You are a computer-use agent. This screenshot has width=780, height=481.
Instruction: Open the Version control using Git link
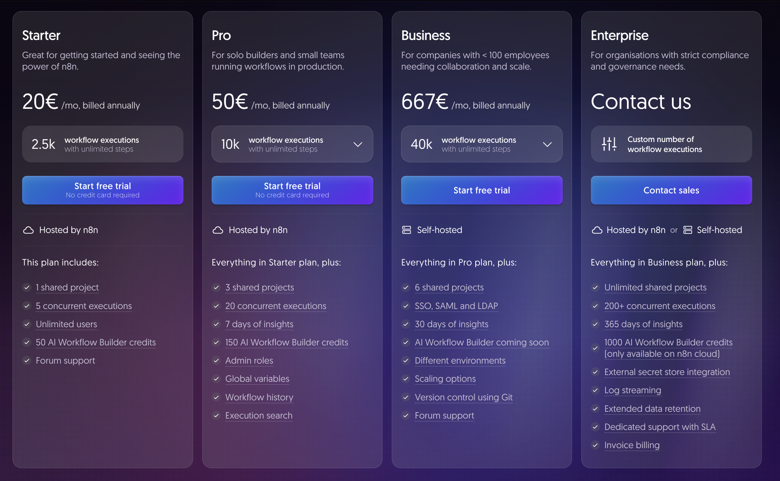tap(464, 397)
